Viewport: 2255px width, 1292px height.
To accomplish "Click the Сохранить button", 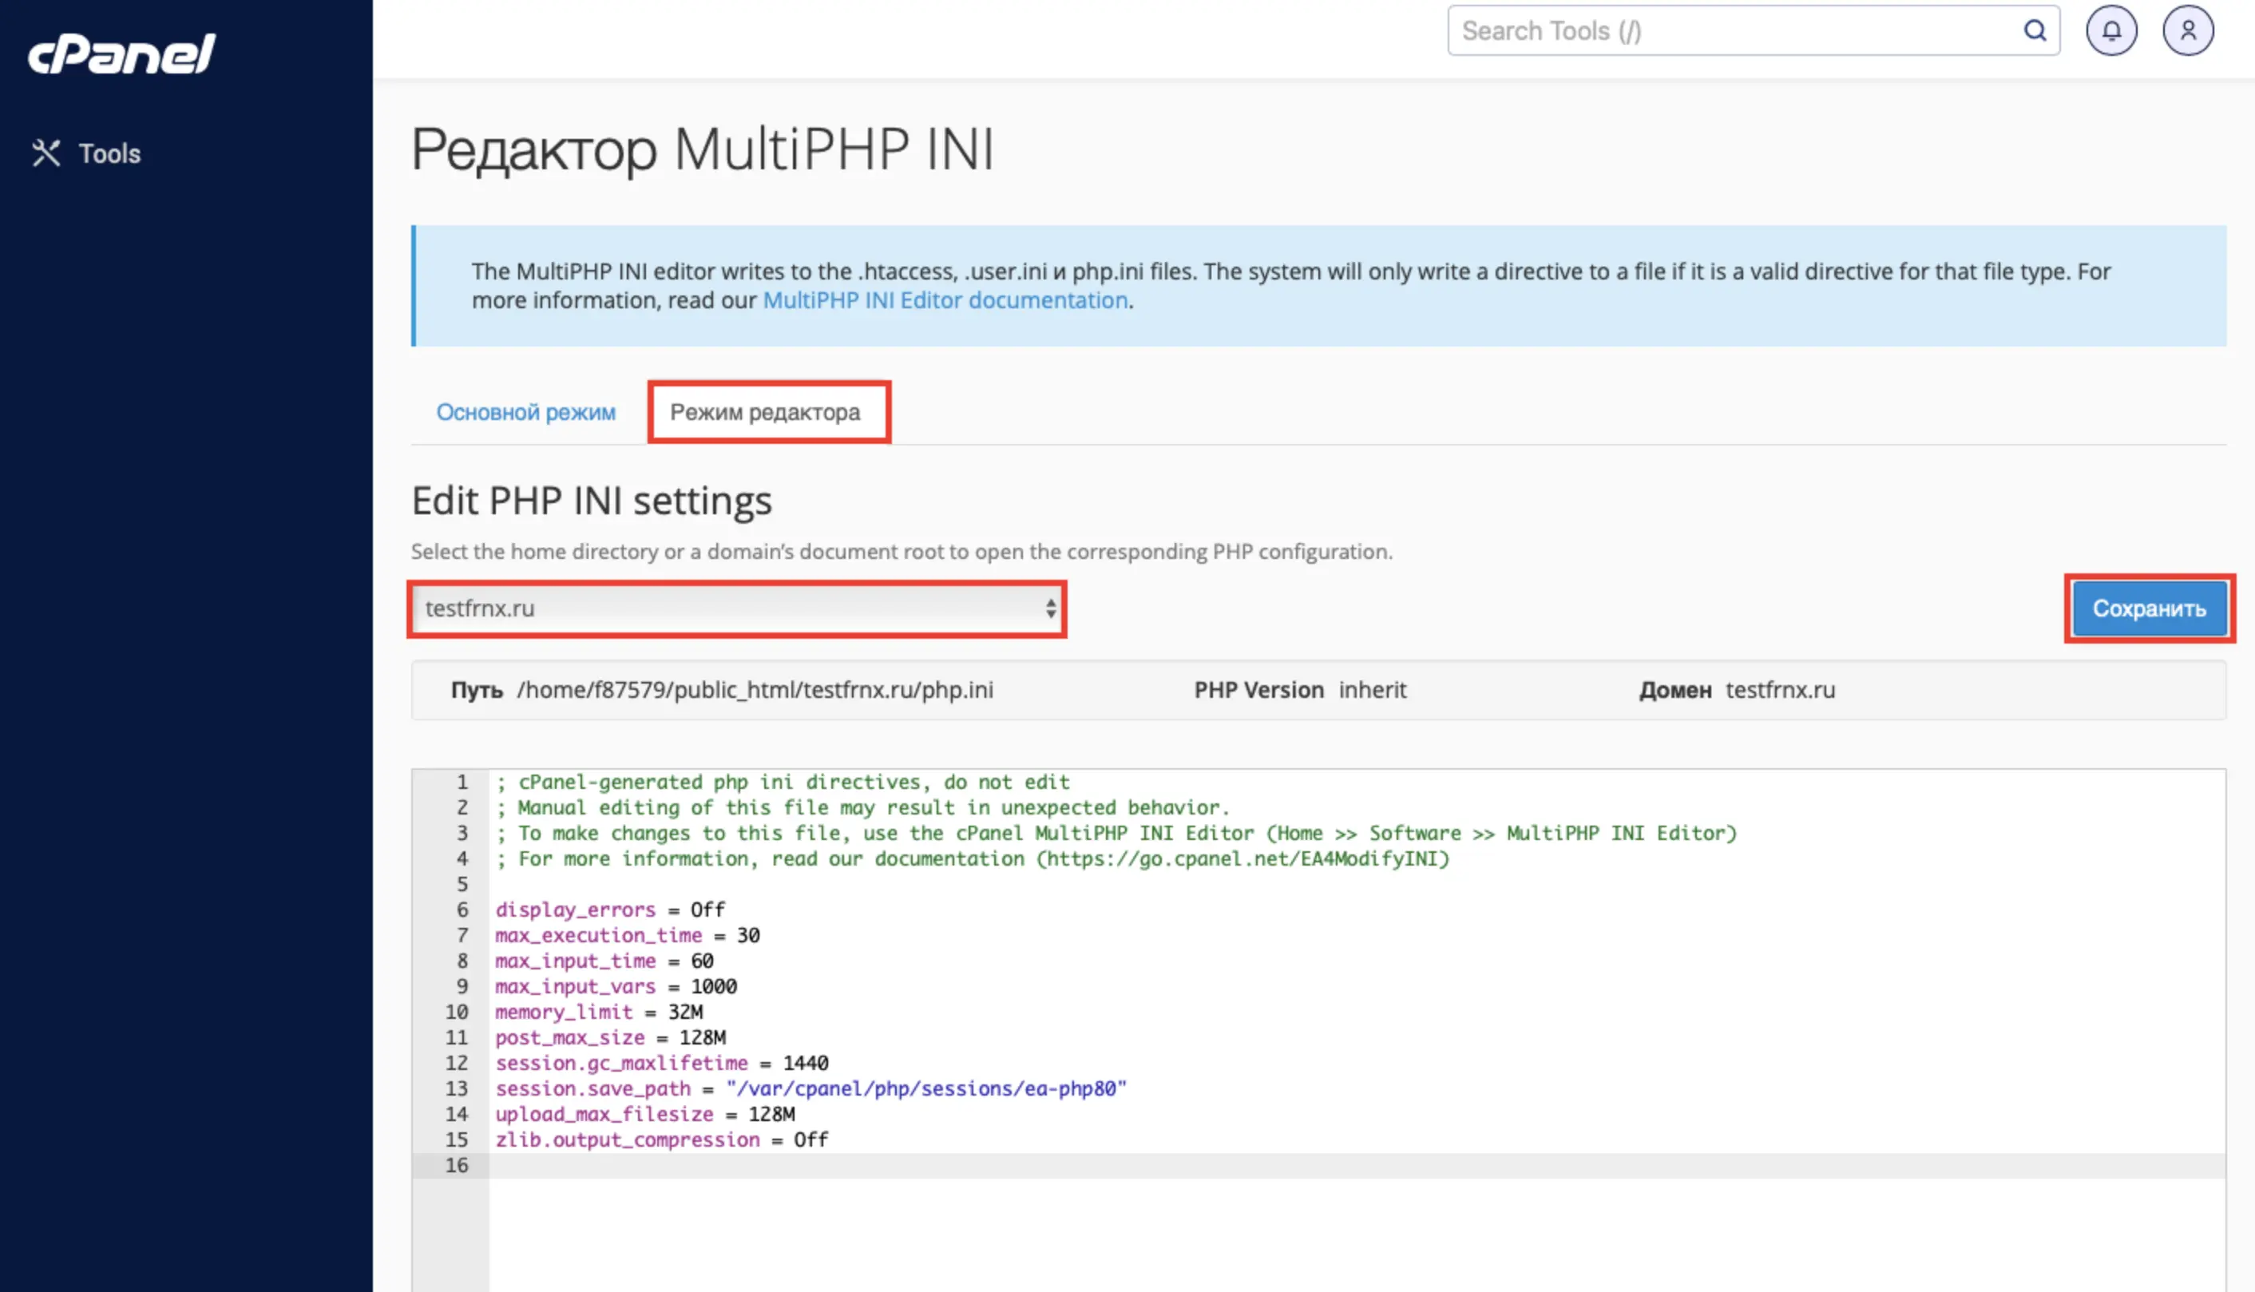I will pos(2149,608).
